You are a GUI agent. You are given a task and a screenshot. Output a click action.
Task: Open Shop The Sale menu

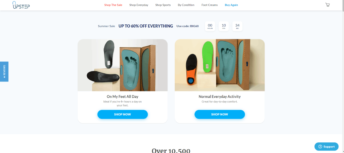(113, 5)
